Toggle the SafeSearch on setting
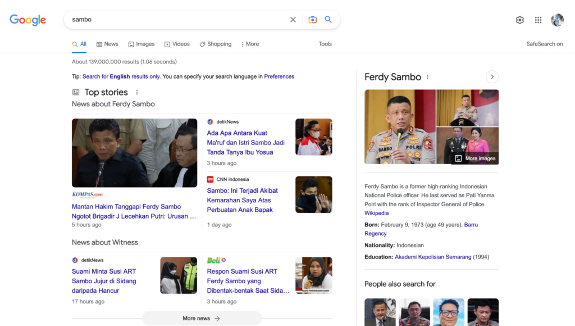Viewport: 575px width, 326px height. (544, 44)
